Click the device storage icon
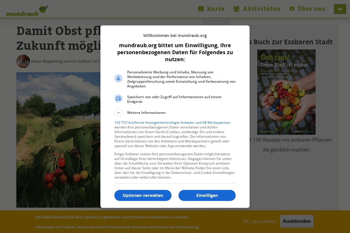The width and height of the screenshot is (350, 233). pos(118,98)
